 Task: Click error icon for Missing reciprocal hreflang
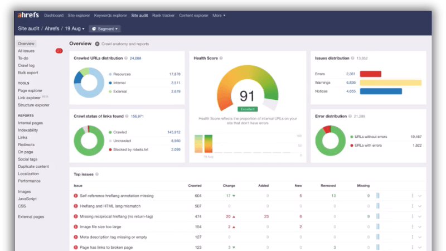pyautogui.click(x=76, y=216)
